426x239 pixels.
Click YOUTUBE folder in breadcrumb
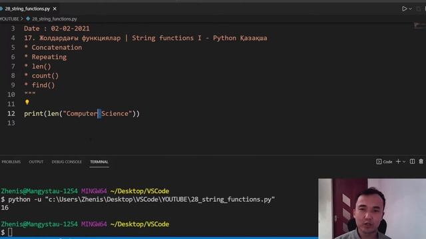click(9, 19)
